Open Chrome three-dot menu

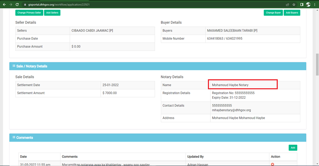(x=315, y=4)
